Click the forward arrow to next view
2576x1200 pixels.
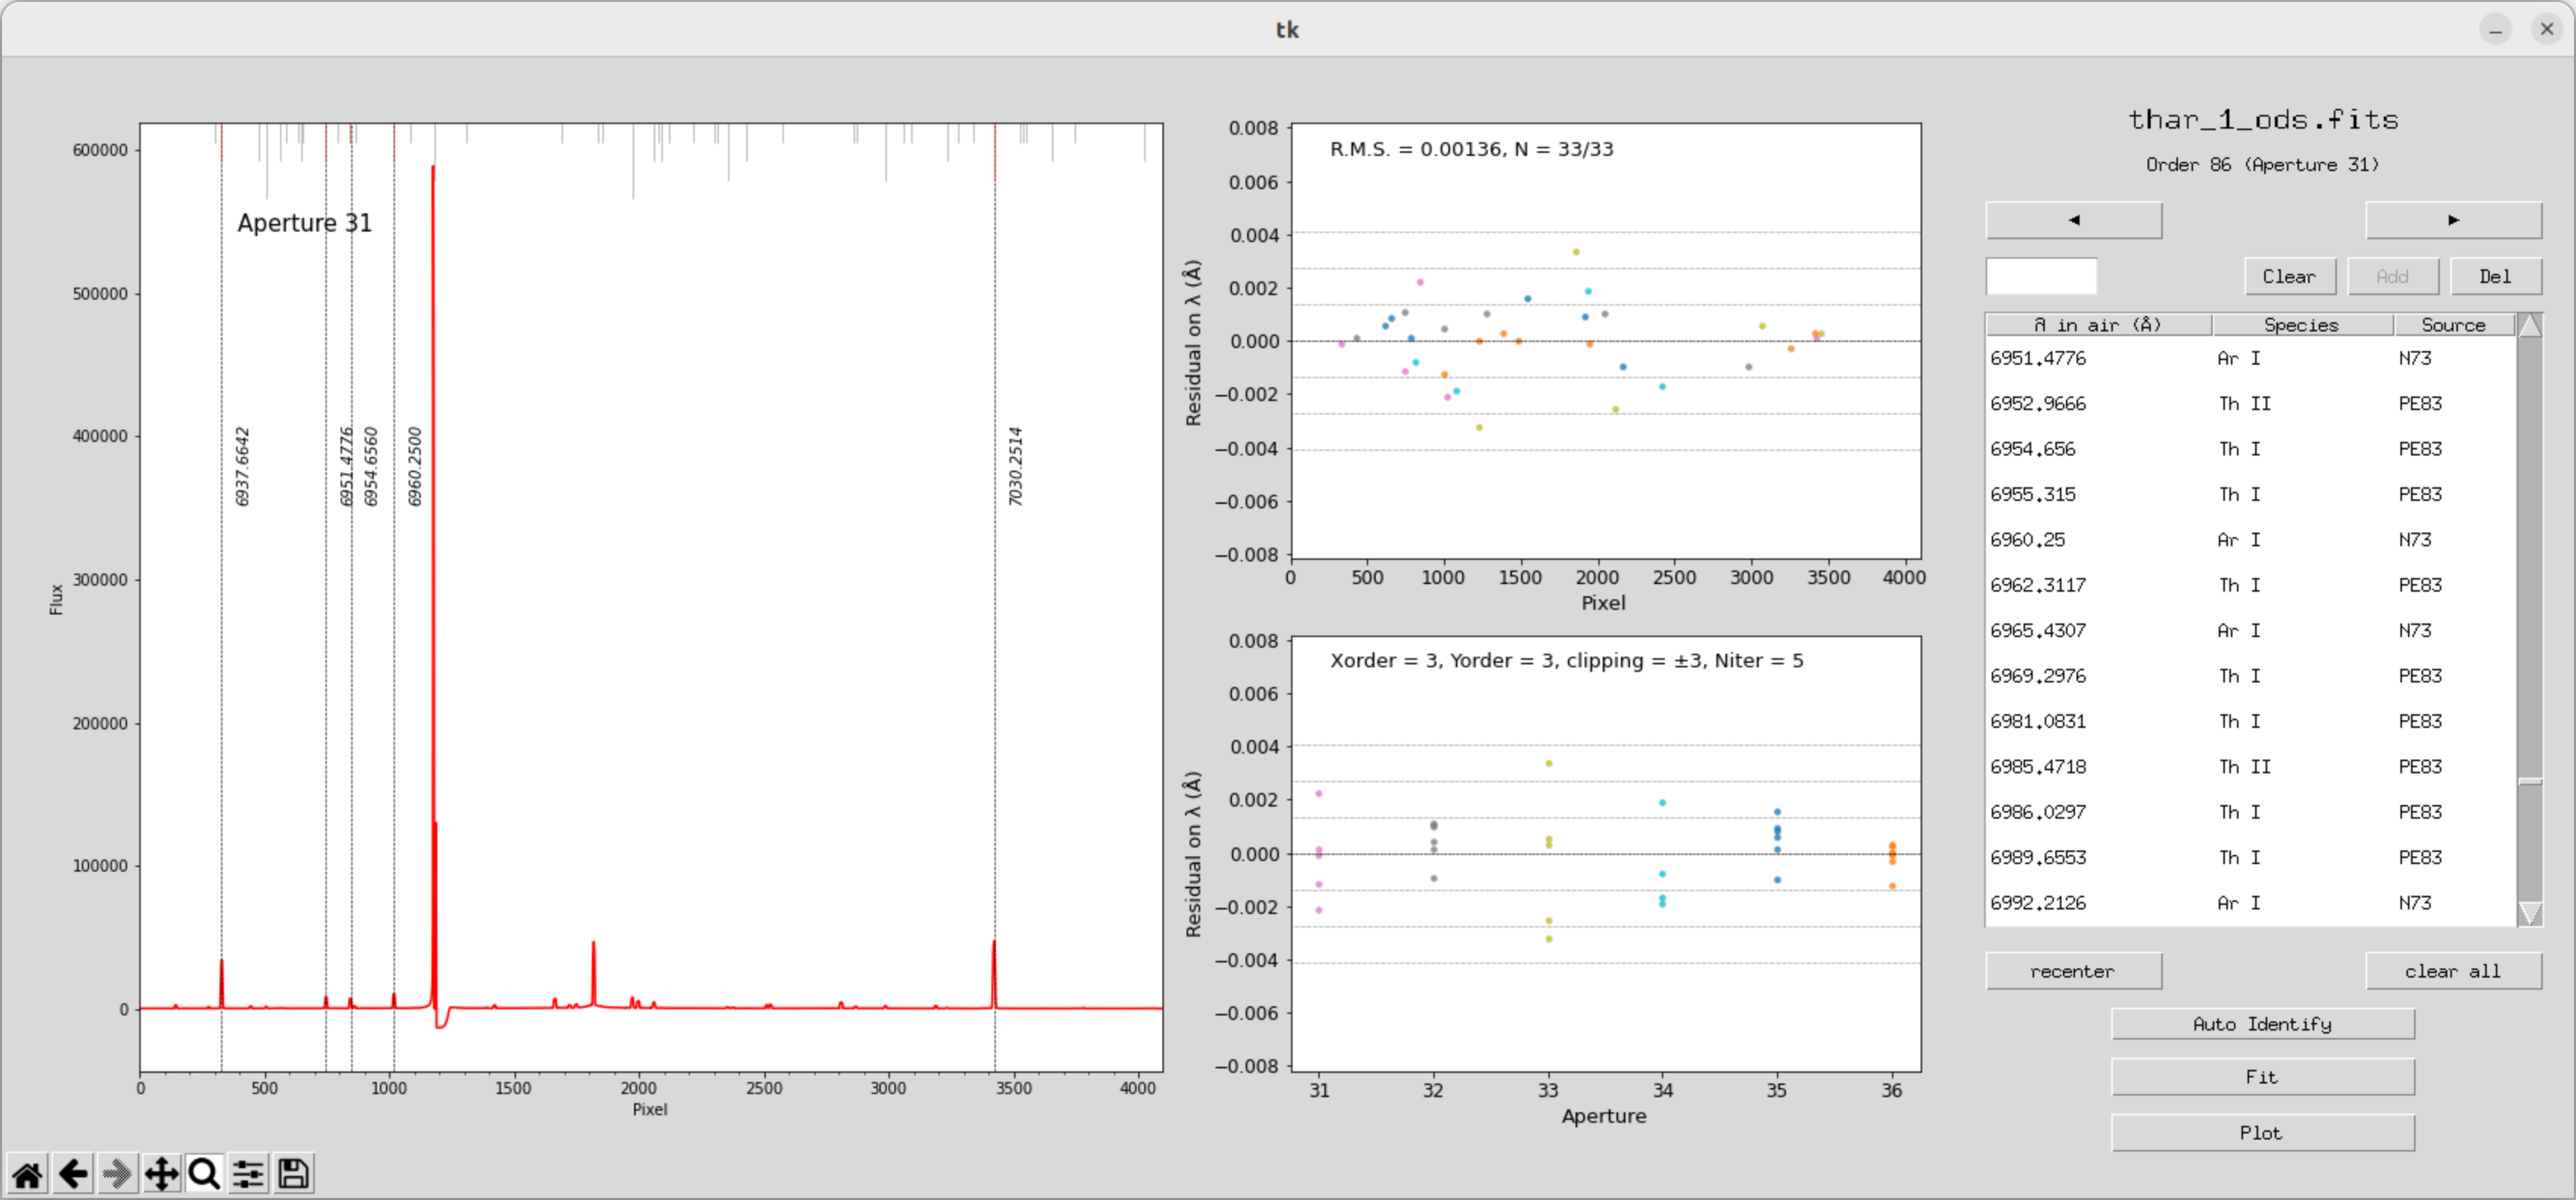click(116, 1174)
